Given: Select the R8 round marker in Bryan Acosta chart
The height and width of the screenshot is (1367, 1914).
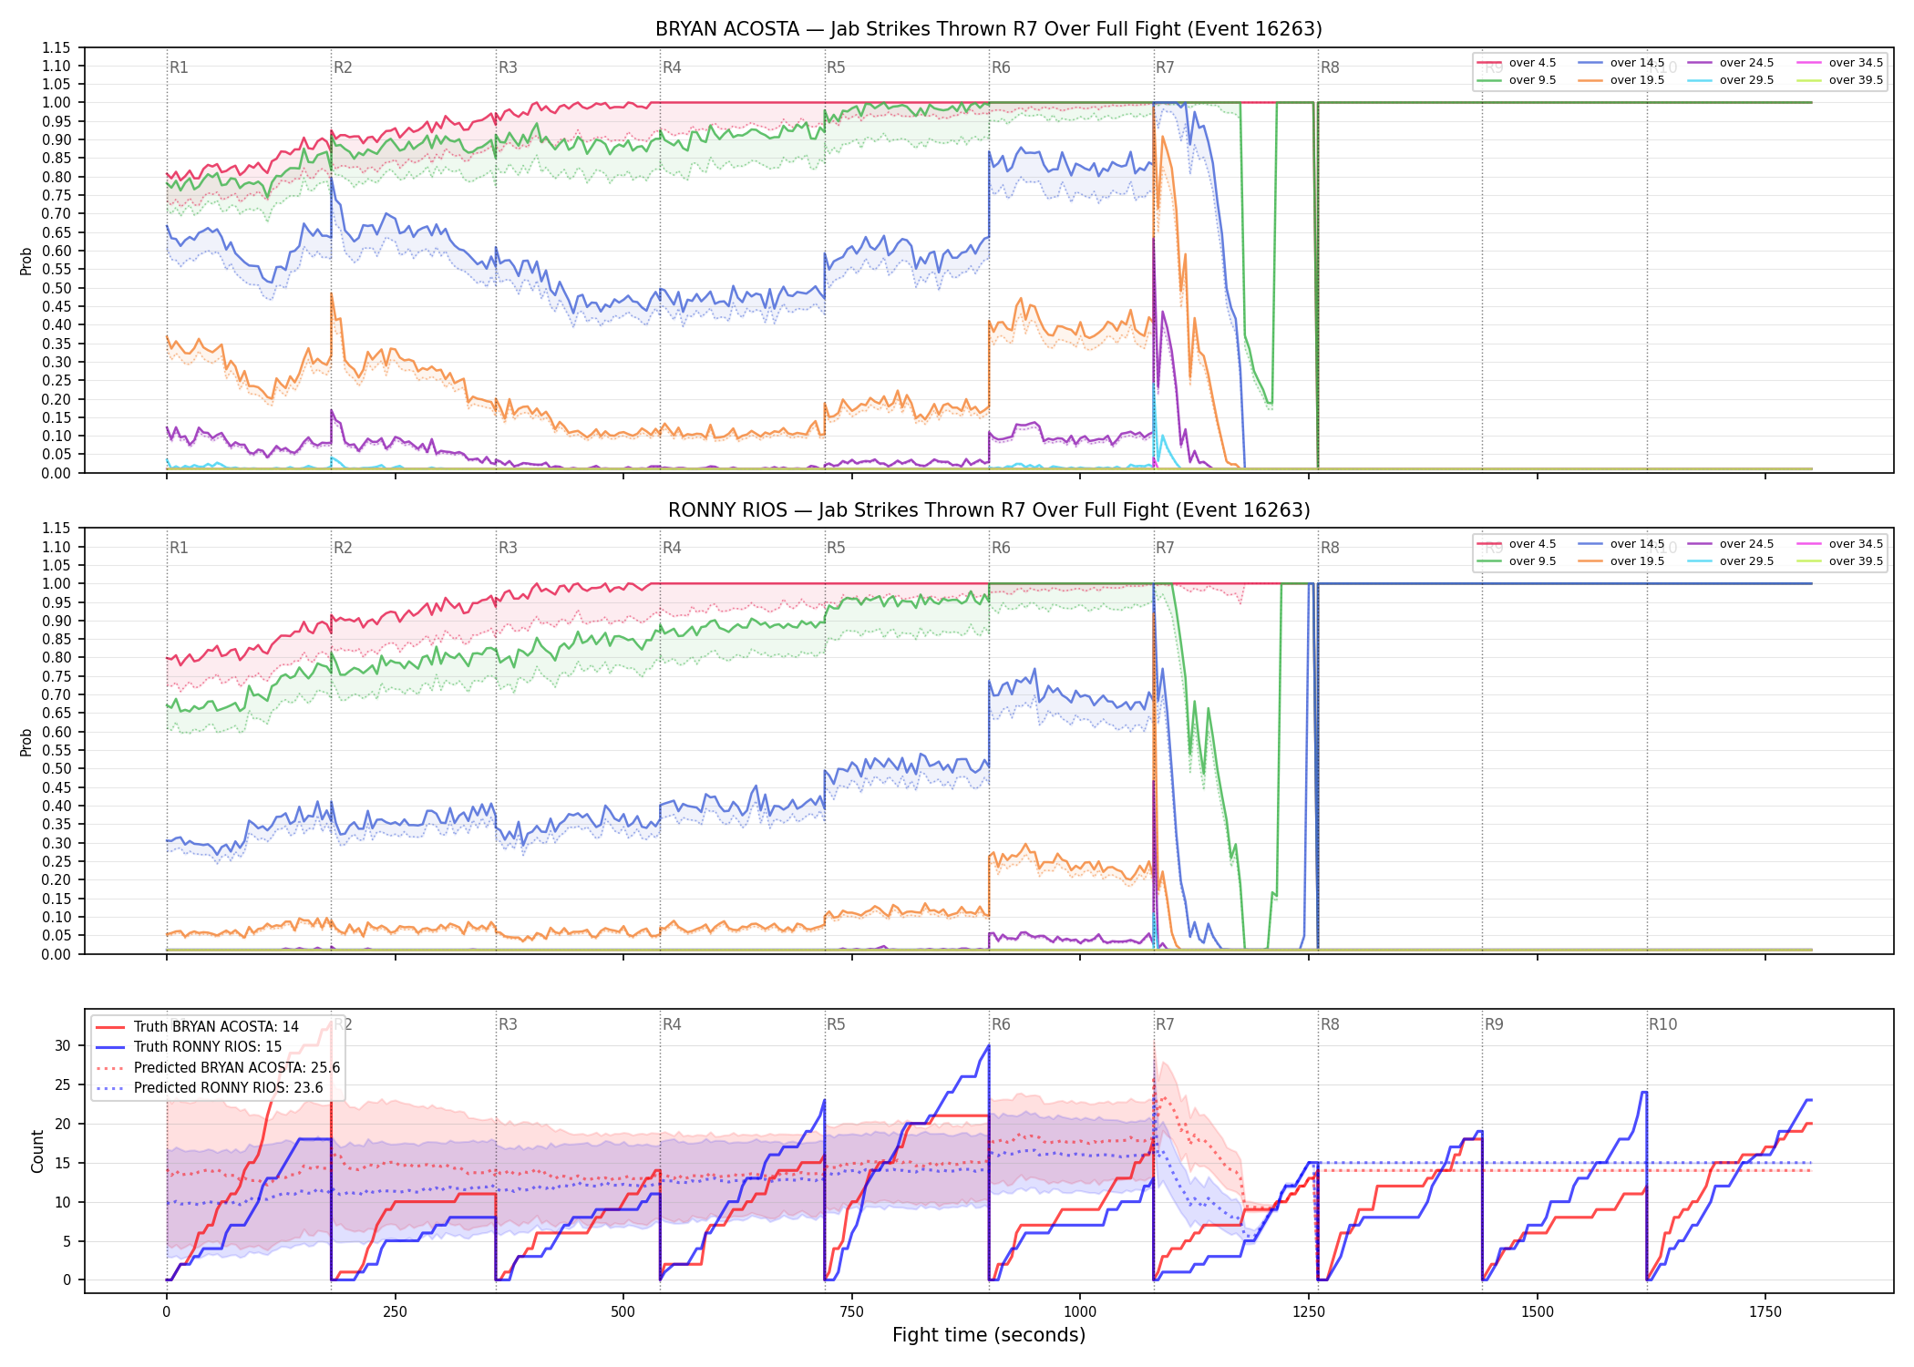Looking at the screenshot, I should (1330, 67).
